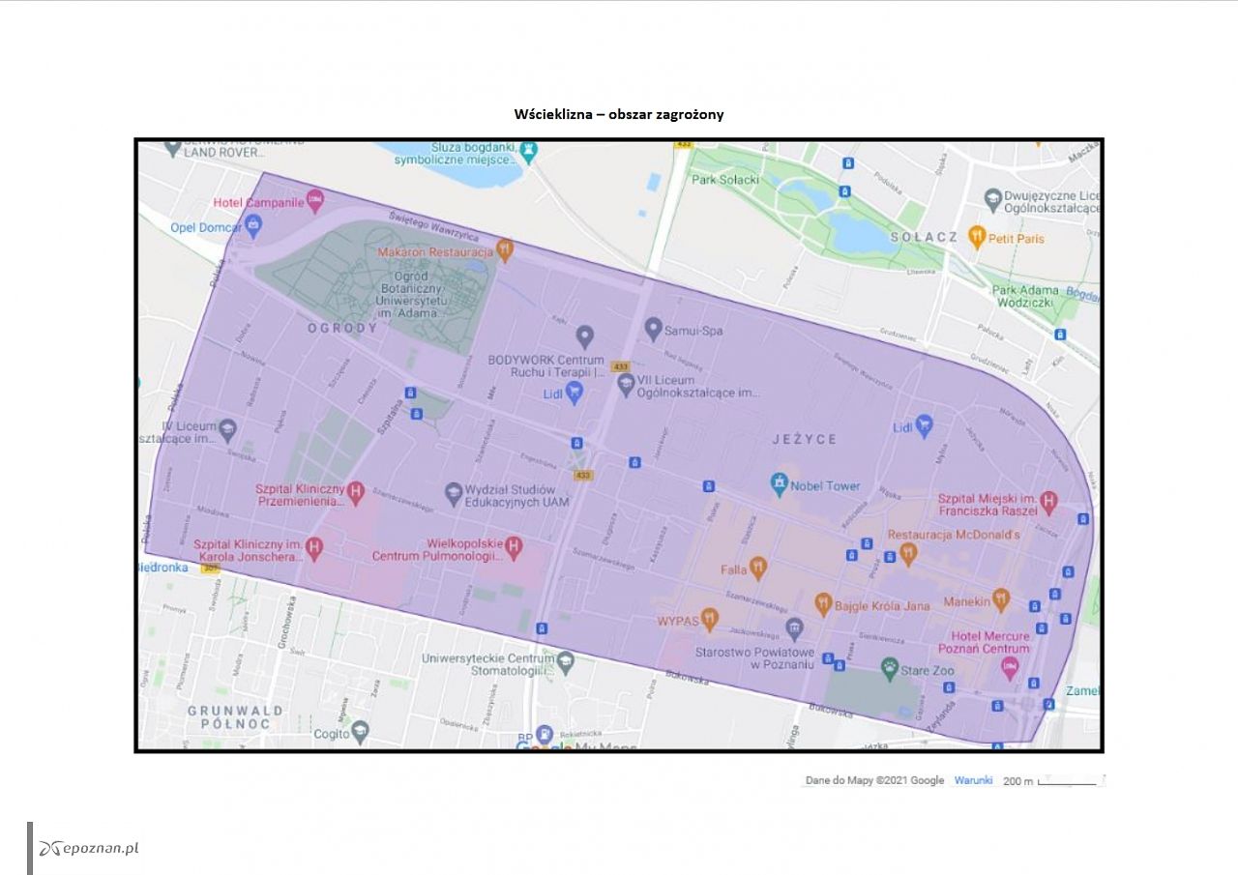Click the OGRODY district label
Image resolution: width=1238 pixels, height=875 pixels.
coord(342,328)
